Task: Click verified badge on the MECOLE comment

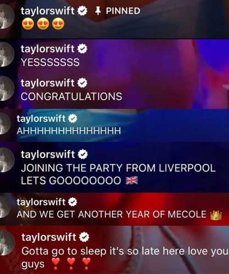Action: 72,202
